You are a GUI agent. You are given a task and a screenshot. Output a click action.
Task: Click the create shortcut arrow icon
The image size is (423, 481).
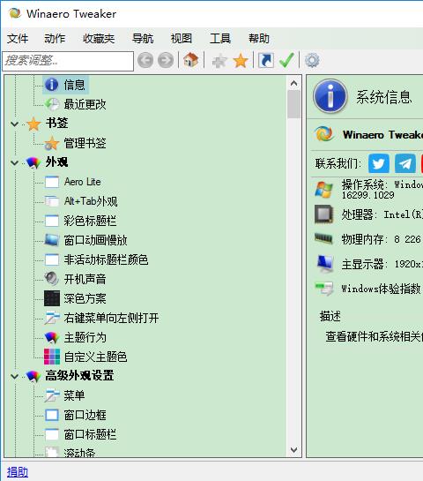click(266, 60)
